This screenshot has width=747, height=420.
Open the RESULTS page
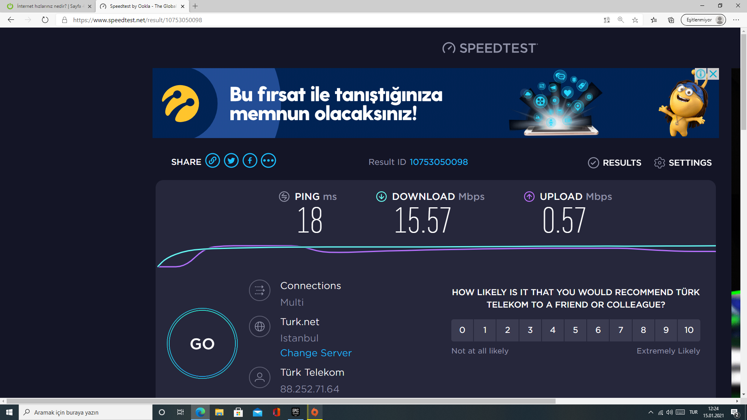pyautogui.click(x=614, y=163)
